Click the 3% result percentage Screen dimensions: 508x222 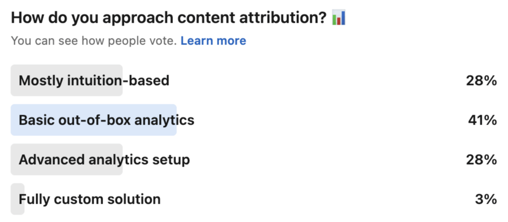coord(486,199)
